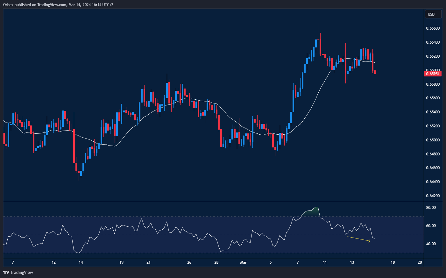
Task: Click date 18 on the time axis
Action: 393,262
